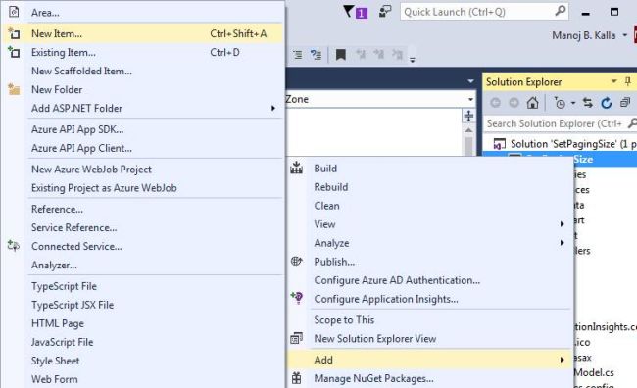Click the Area document icon
Viewport: 637px width, 388px height.
click(x=14, y=12)
